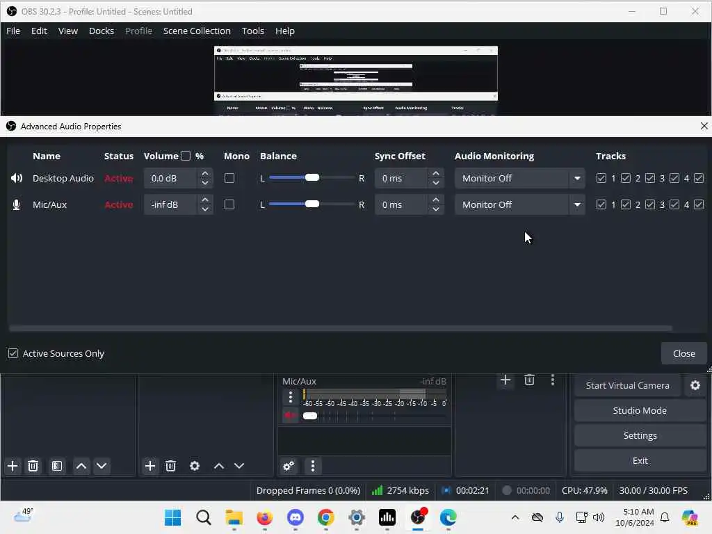Viewport: 712px width, 534px height.
Task: Open Mic/Aux audio monitoring dropdown
Action: pos(519,205)
